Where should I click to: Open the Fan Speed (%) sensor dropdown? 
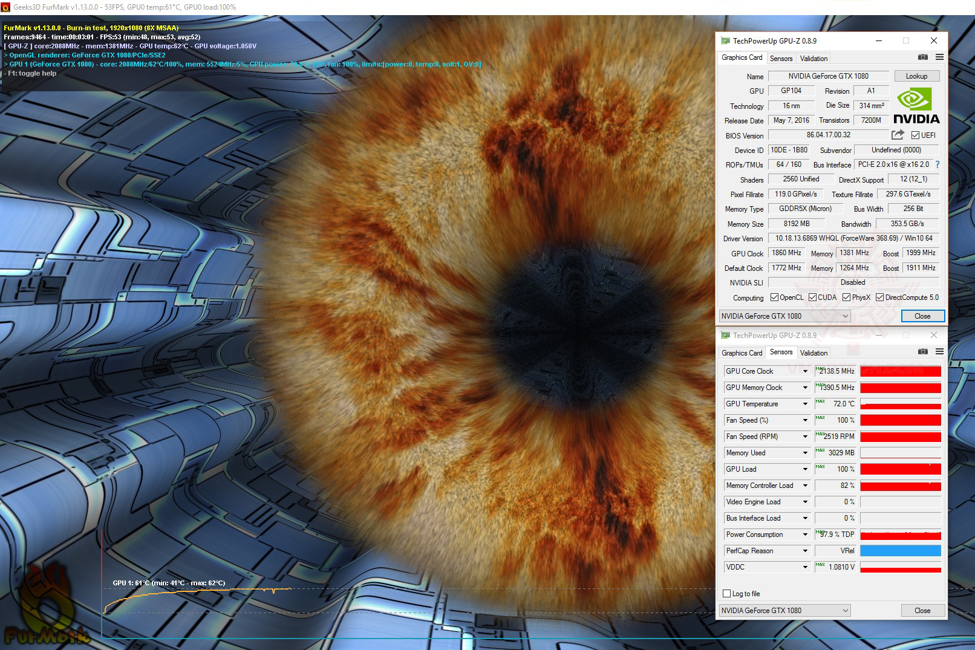pos(805,420)
